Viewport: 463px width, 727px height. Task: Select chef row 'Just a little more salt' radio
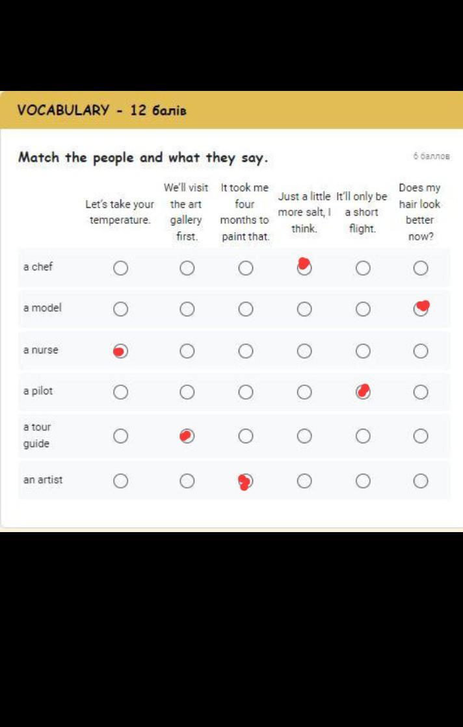click(x=304, y=268)
